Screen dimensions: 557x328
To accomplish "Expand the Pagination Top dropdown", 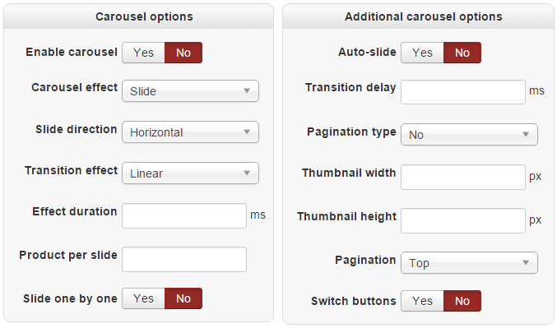I will click(469, 263).
